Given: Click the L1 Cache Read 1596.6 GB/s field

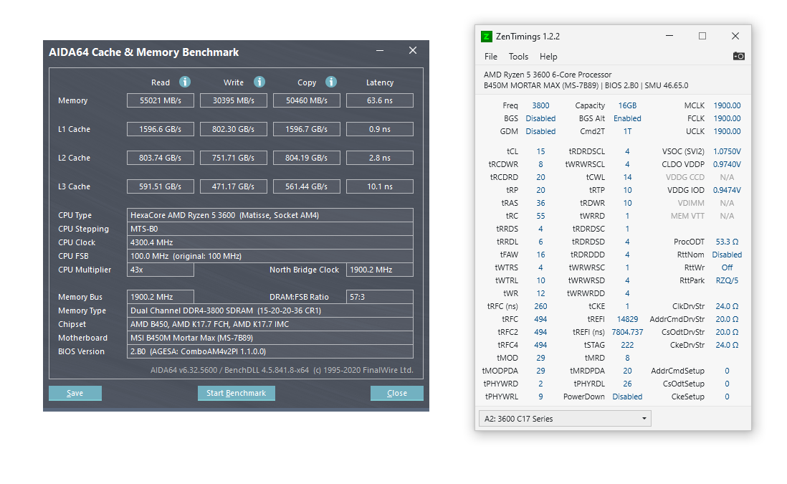Looking at the screenshot, I should coord(161,129).
